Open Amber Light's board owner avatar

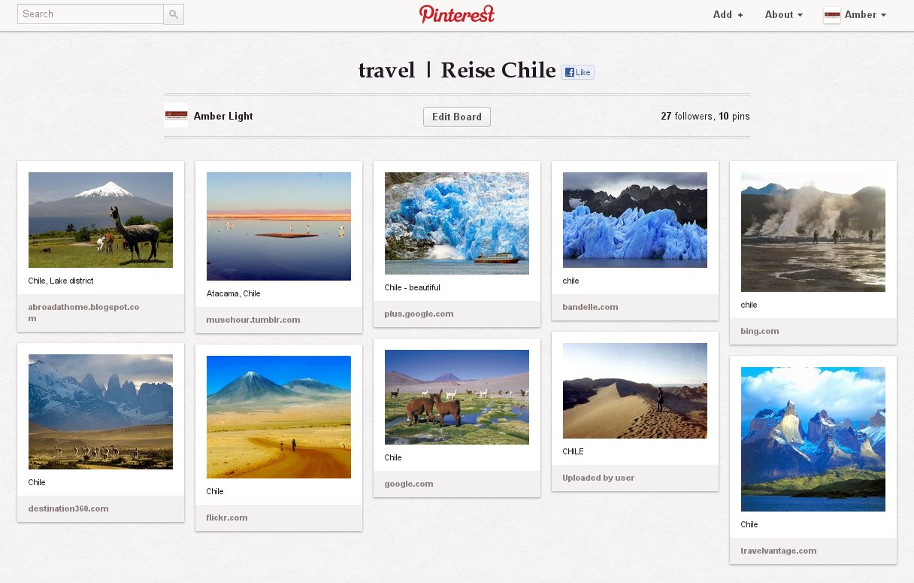point(176,115)
